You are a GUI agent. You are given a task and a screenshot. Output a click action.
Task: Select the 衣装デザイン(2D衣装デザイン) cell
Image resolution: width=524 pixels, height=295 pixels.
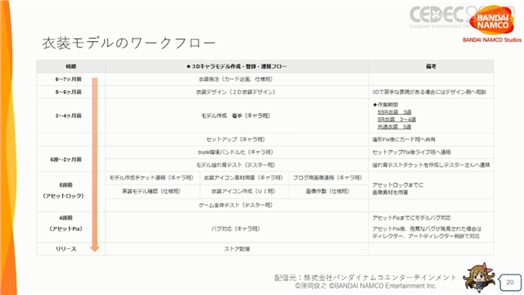(236, 92)
